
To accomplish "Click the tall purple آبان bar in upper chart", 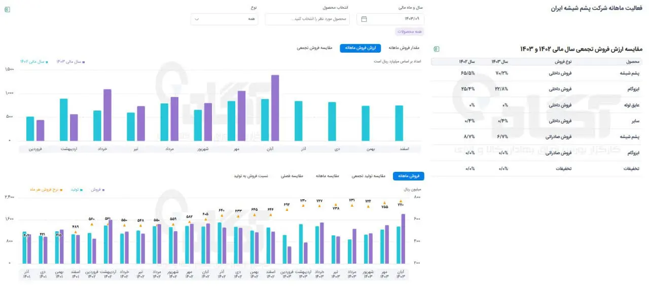I will click(x=275, y=108).
